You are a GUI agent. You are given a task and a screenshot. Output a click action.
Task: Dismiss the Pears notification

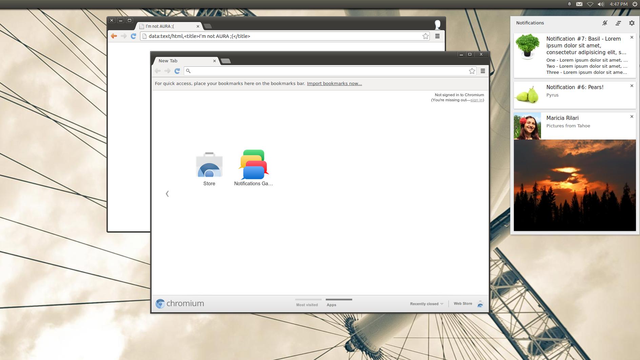click(x=632, y=86)
